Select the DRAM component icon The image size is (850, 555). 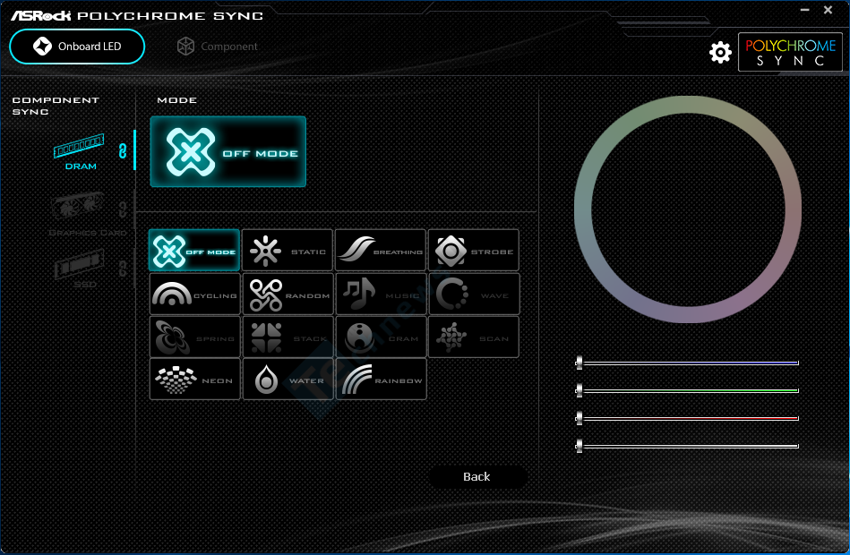click(x=79, y=152)
